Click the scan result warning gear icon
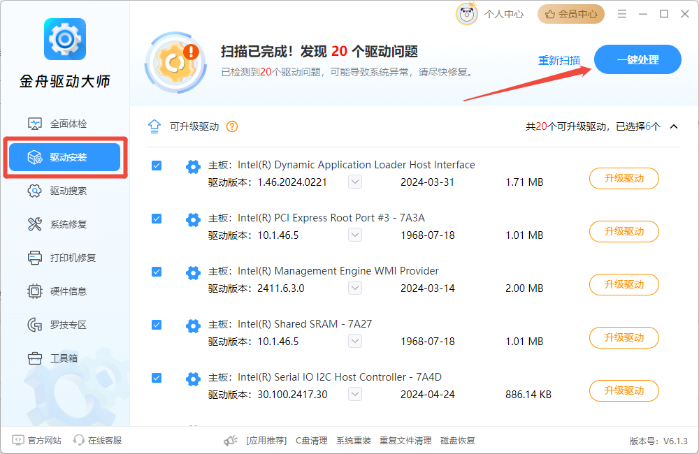Screen dimensions: 699x454 pyautogui.click(x=176, y=62)
